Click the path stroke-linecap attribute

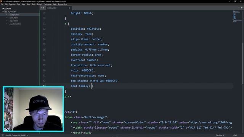[101, 128]
